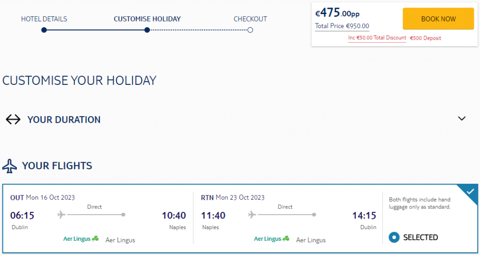
Task: Click the return flight plane icon
Action: pyautogui.click(x=252, y=215)
